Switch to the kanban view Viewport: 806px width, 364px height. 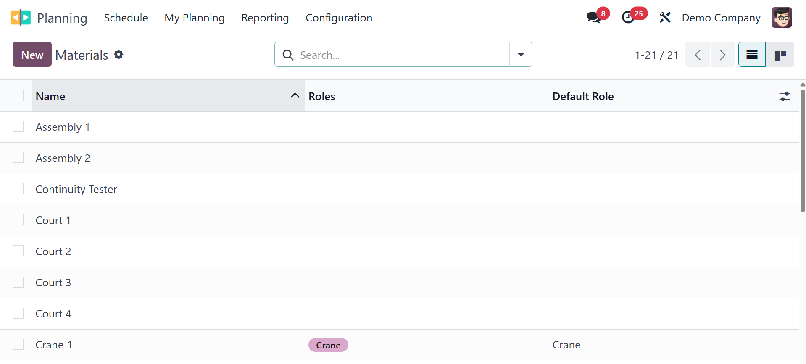(x=780, y=55)
